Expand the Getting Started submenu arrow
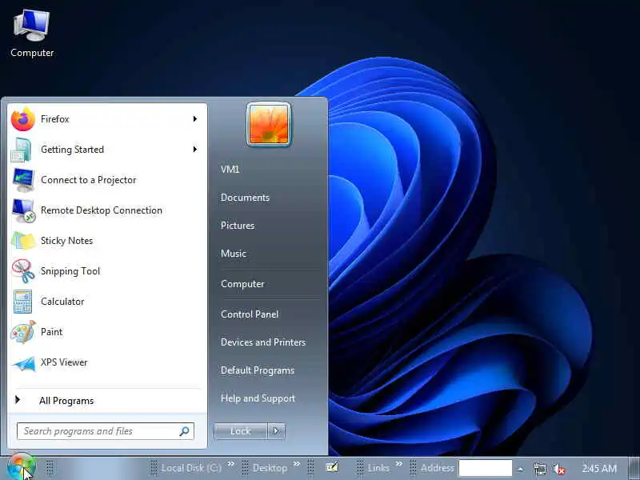 coord(195,150)
